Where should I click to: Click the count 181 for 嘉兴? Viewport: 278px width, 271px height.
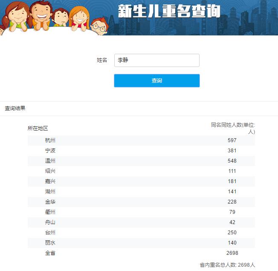[232, 181]
